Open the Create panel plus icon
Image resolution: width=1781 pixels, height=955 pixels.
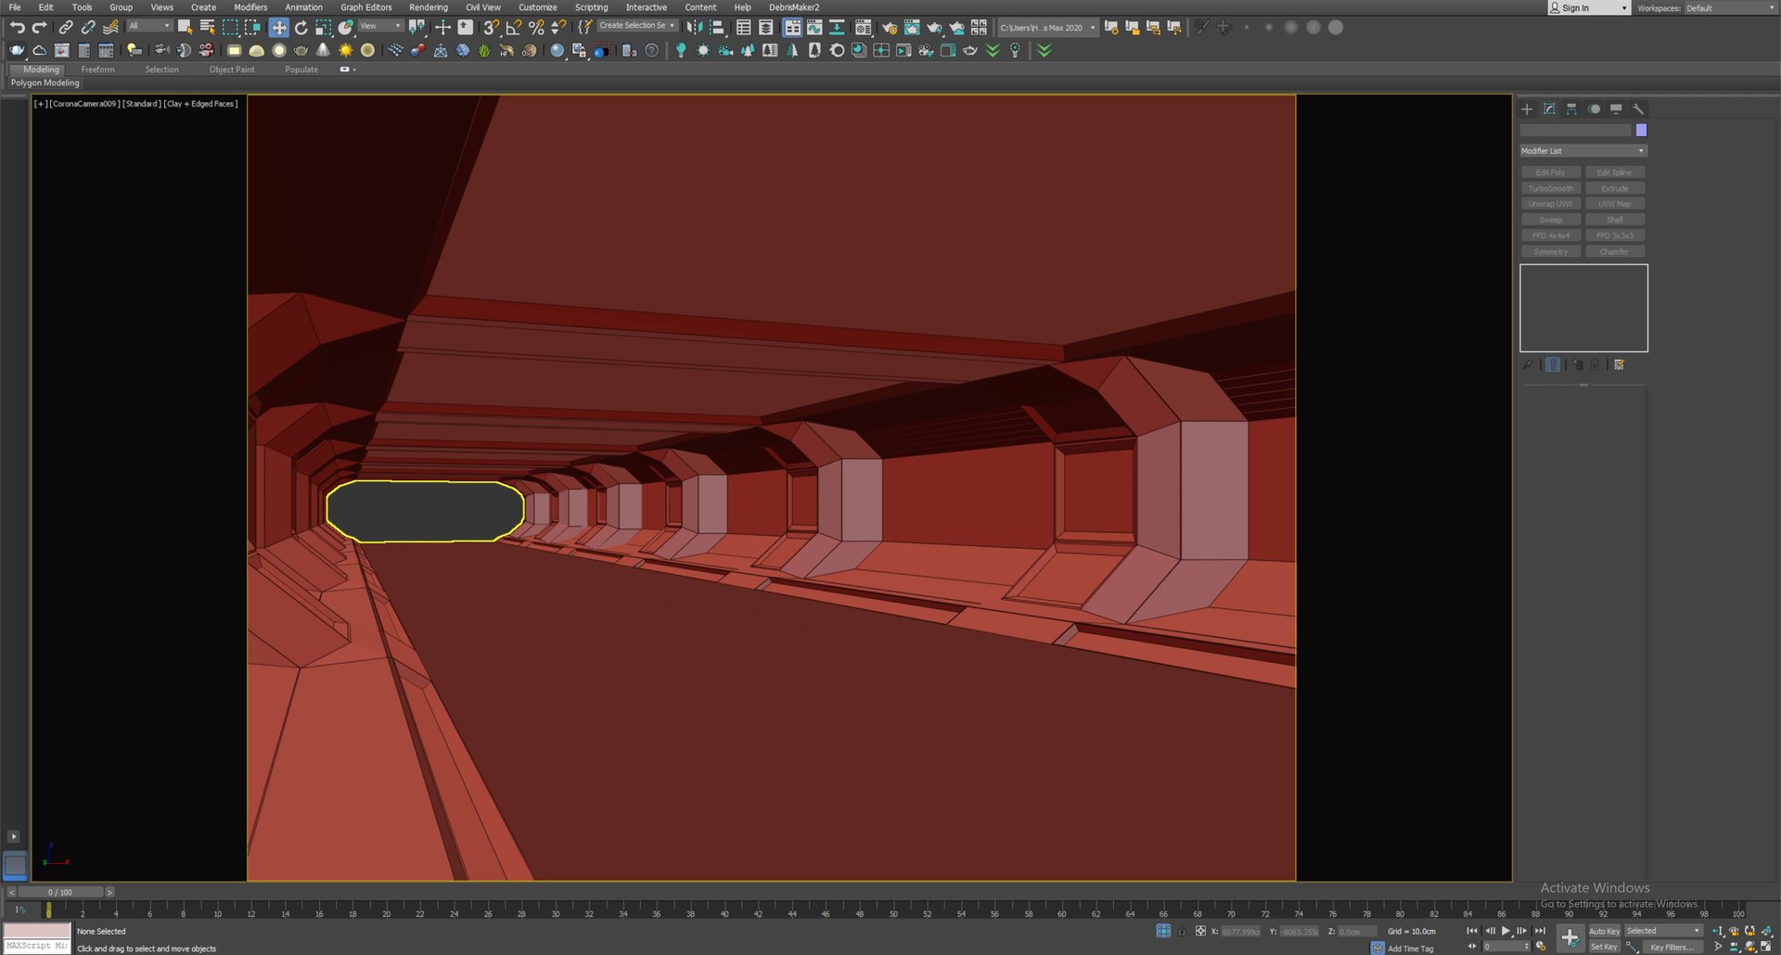click(1527, 108)
